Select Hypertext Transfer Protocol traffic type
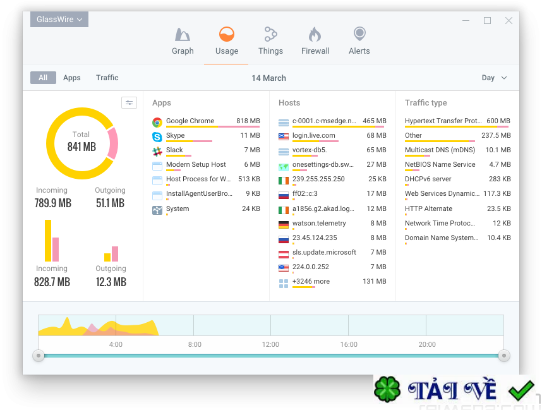542x410 pixels. (x=443, y=121)
